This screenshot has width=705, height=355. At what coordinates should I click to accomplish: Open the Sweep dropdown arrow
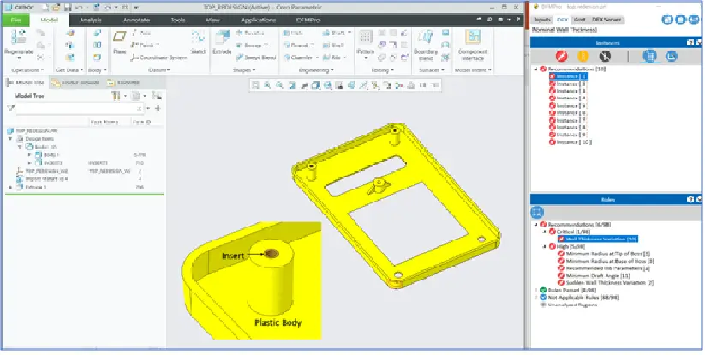coord(266,45)
